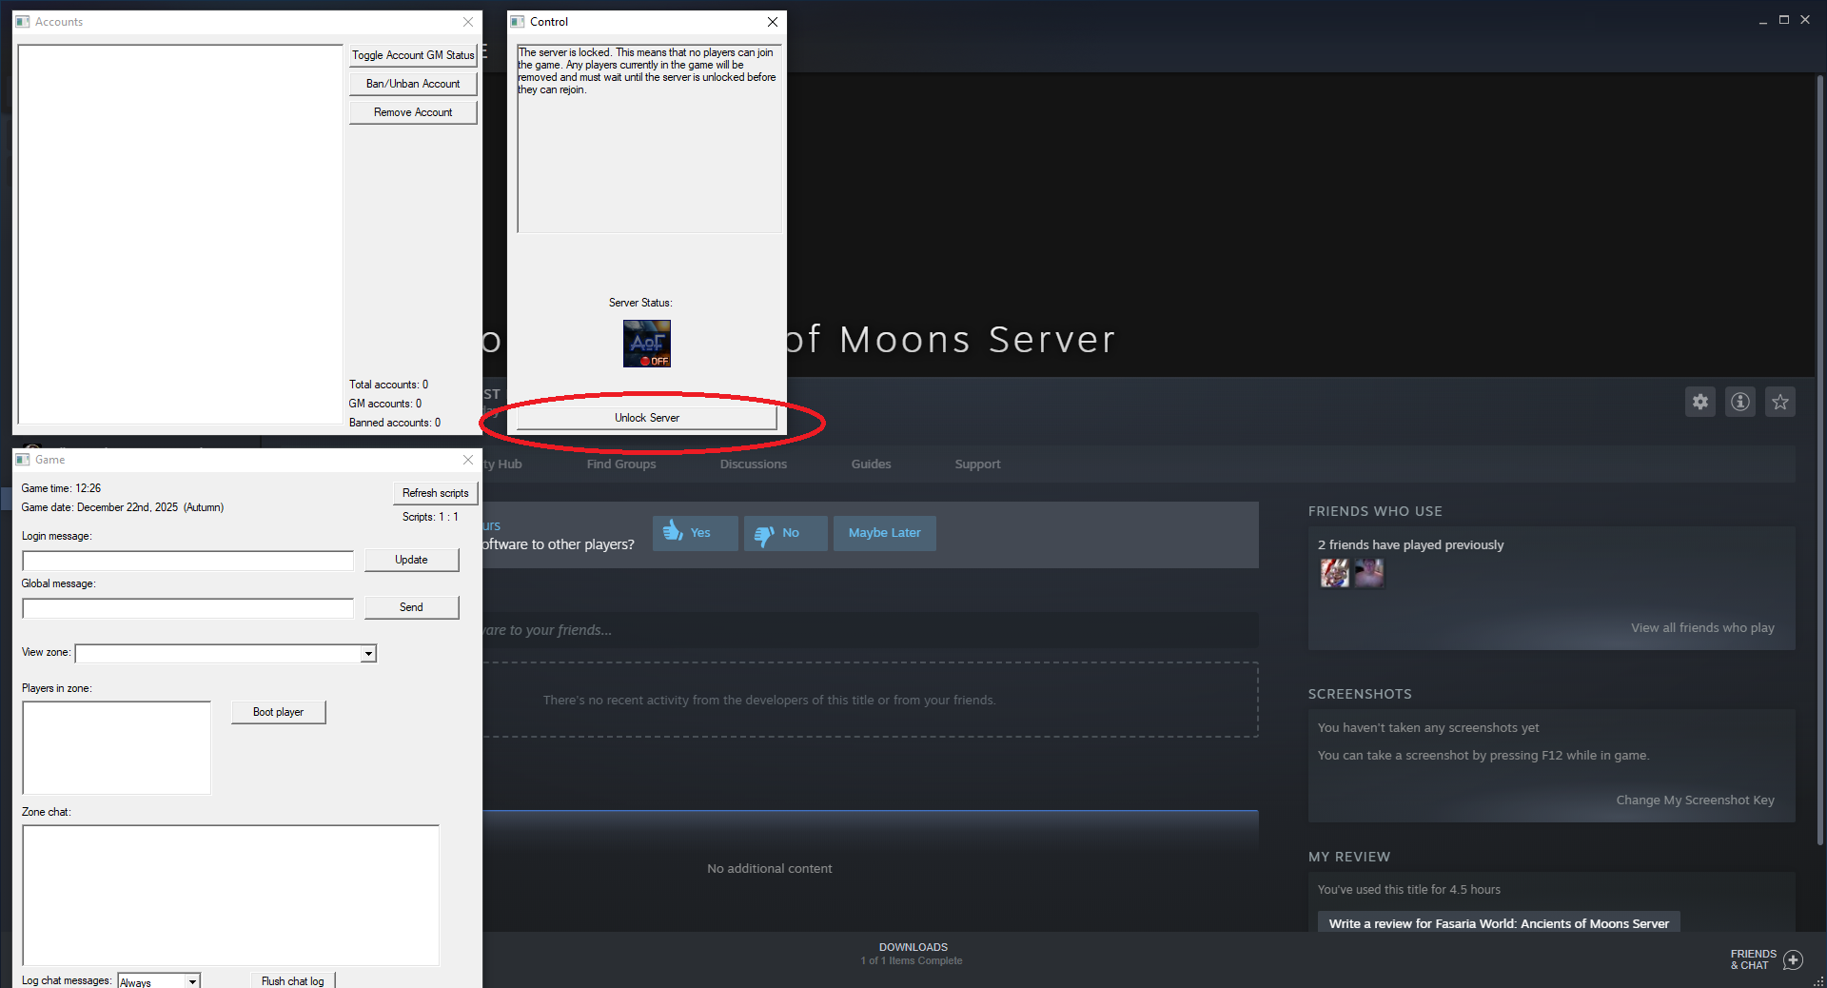Click 'Scripts: 1 : 1' text

click(x=430, y=517)
